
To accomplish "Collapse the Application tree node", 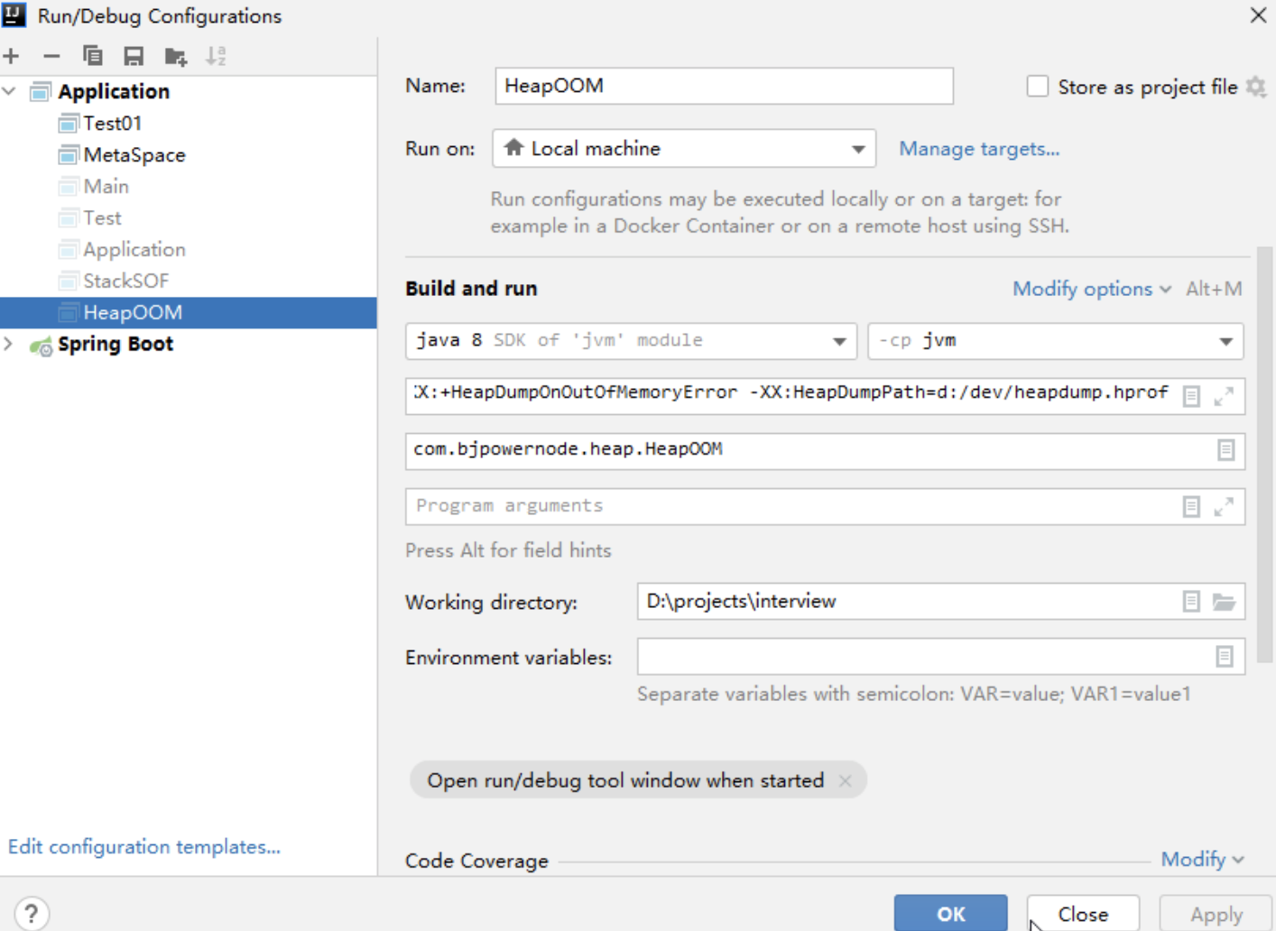I will point(10,91).
